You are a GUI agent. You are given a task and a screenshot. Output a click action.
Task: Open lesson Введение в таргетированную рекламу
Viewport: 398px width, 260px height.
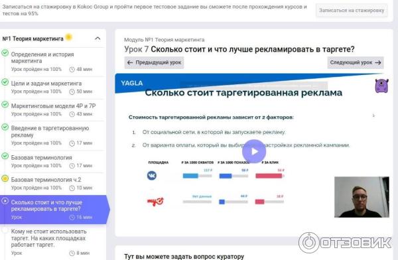(x=50, y=131)
